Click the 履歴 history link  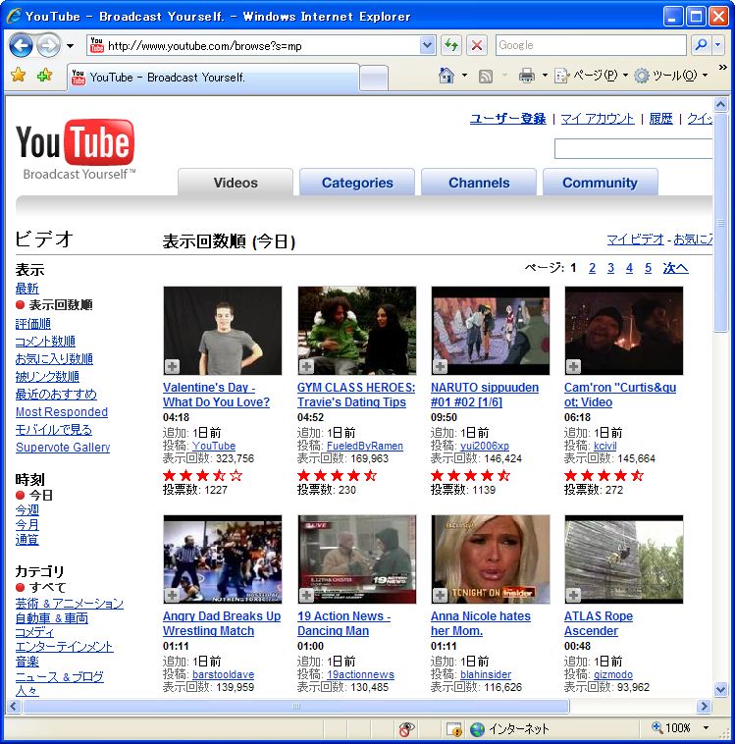(x=660, y=118)
